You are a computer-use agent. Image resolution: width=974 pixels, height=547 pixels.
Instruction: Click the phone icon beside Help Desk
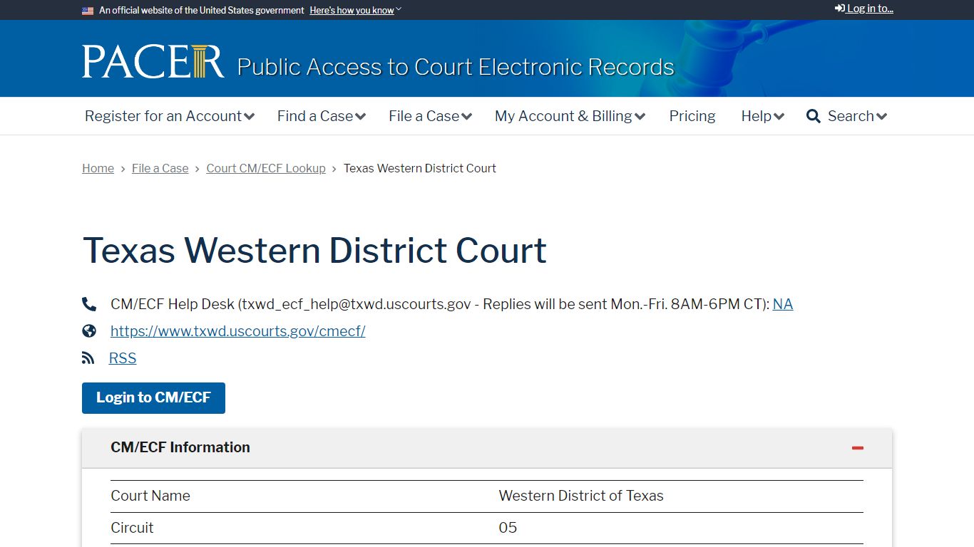[x=89, y=305]
